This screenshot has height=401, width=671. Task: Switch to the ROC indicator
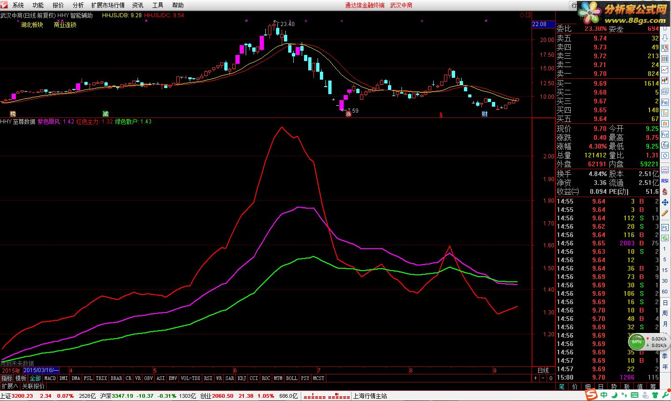pos(266,378)
